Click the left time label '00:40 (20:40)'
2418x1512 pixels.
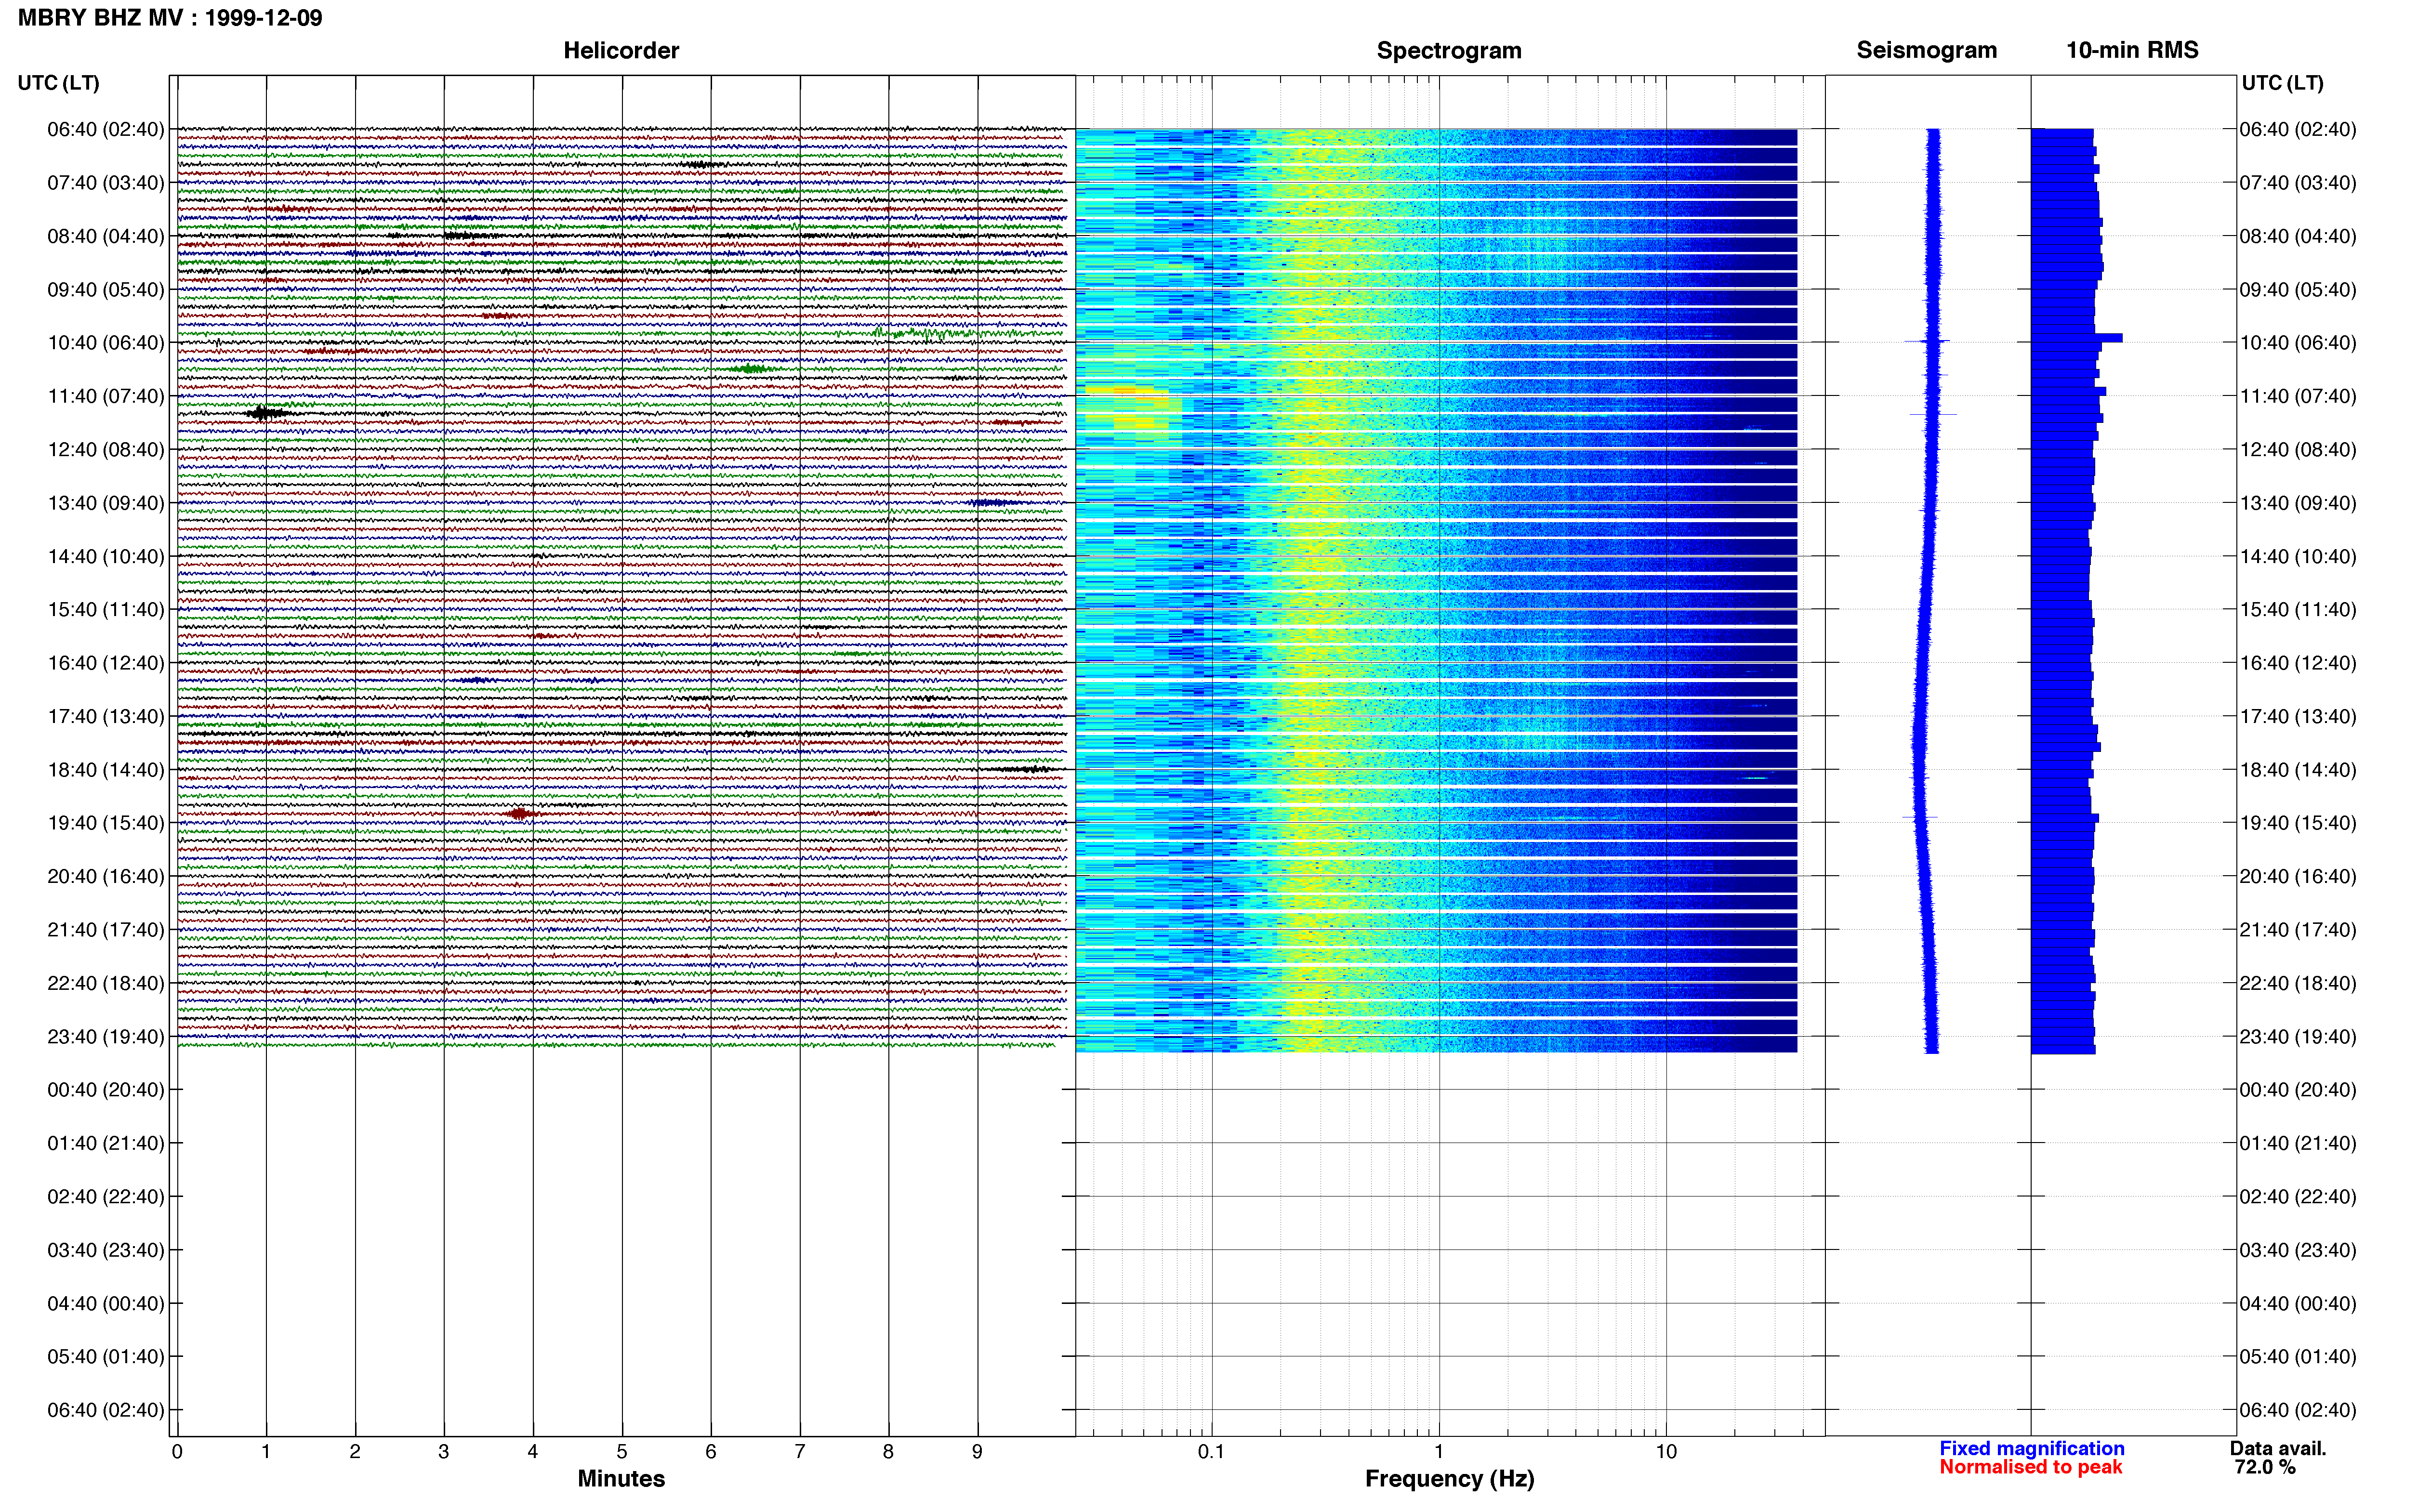click(106, 1090)
